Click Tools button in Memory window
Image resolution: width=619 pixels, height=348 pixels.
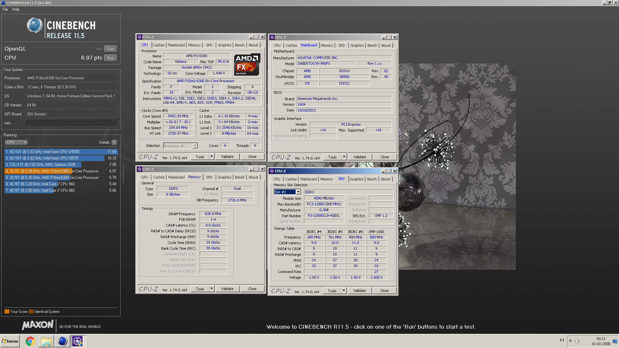click(x=200, y=289)
